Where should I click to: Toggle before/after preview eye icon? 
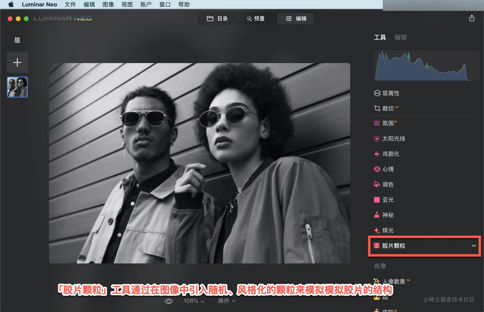point(169,301)
